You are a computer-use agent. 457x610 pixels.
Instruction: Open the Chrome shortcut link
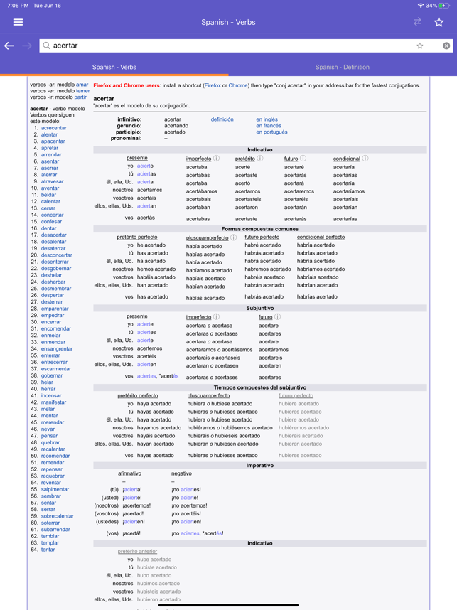pyautogui.click(x=238, y=85)
